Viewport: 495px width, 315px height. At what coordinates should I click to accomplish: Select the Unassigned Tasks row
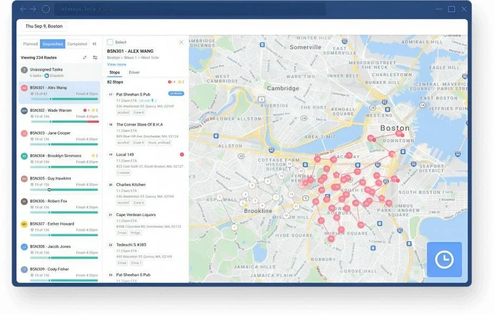click(x=60, y=72)
